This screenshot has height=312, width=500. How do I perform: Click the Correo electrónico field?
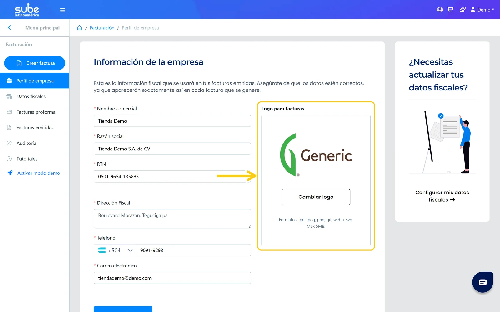(x=172, y=278)
